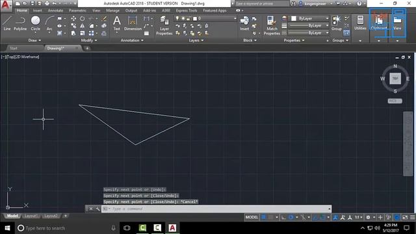Screen dimensions: 416x234
Task: Switch to the Start file tab
Action: (x=13, y=48)
